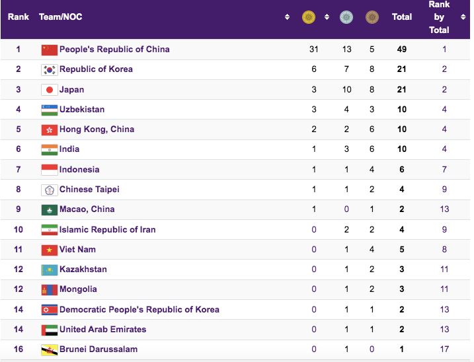Click the India flag icon
The height and width of the screenshot is (362, 474).
[50, 150]
